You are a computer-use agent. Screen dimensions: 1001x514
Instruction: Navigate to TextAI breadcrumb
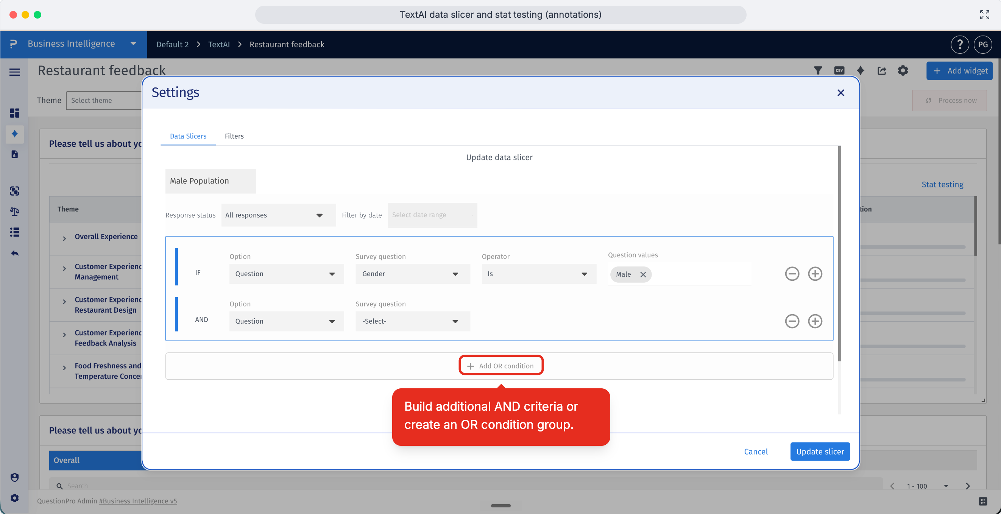[219, 44]
